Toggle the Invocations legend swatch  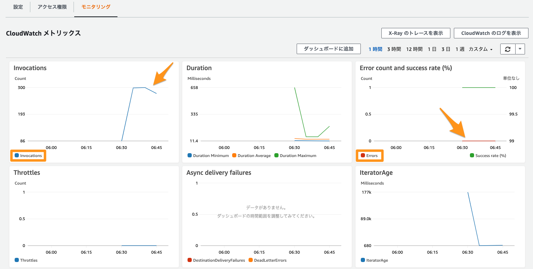tap(17, 156)
